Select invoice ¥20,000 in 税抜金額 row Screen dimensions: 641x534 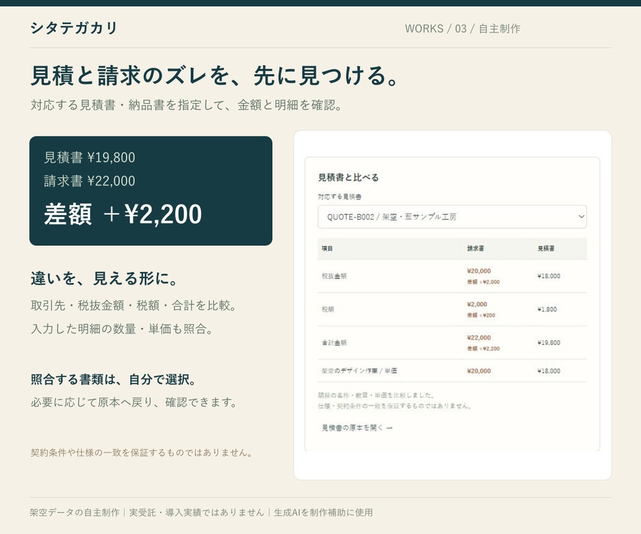point(479,271)
